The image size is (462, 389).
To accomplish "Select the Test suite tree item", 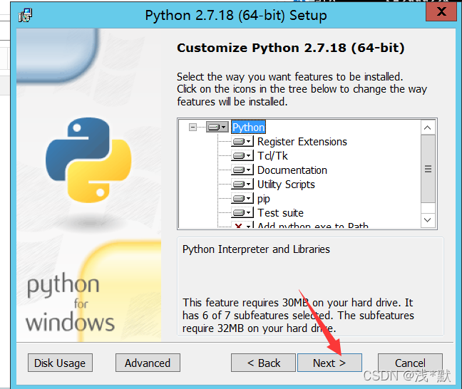I will point(280,212).
